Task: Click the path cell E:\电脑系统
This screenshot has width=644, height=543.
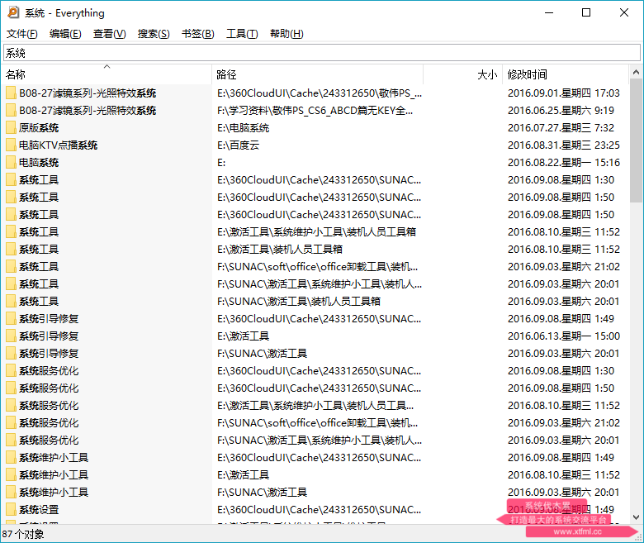Action: coord(243,128)
